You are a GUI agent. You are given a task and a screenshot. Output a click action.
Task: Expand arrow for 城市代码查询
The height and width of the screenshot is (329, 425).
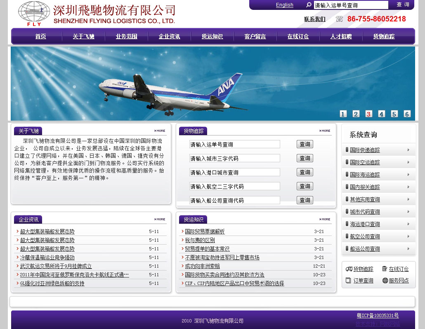pyautogui.click(x=408, y=212)
